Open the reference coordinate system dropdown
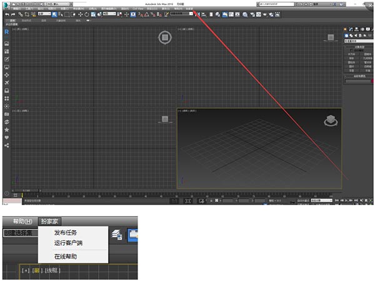 coord(109,14)
